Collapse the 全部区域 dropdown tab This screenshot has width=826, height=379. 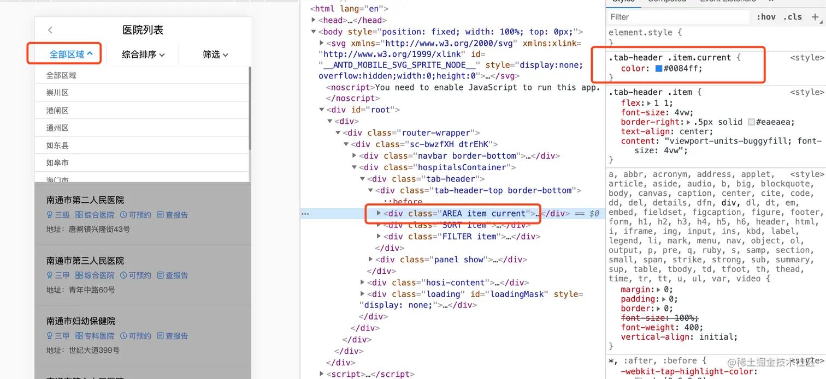(71, 54)
